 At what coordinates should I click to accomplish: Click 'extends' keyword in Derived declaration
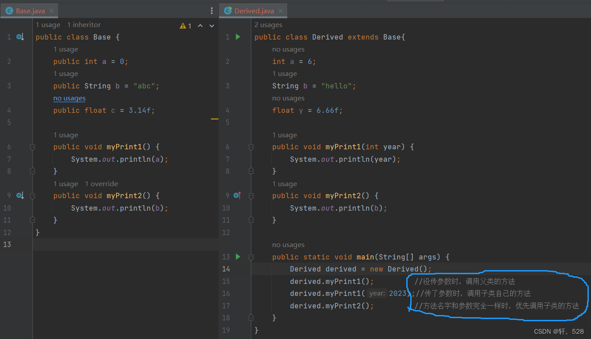coord(363,37)
